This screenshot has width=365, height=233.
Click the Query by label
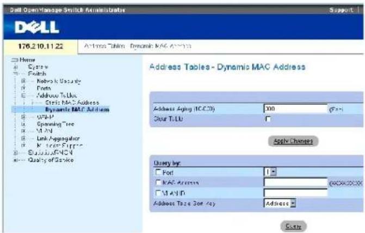(167, 163)
